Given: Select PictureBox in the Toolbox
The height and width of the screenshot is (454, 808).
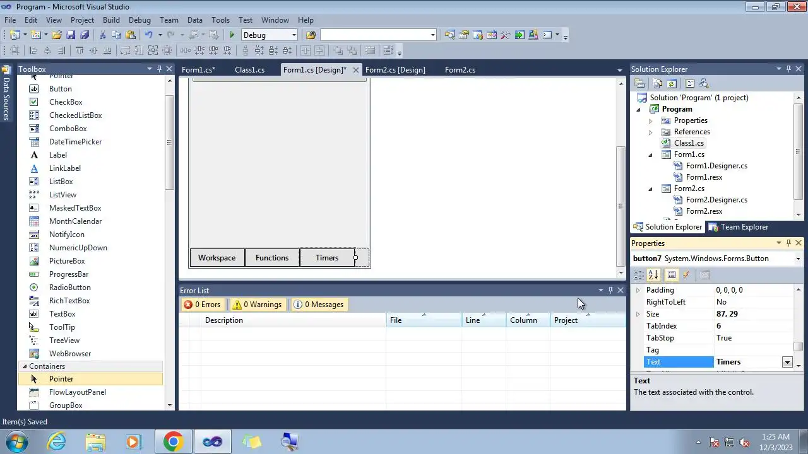Looking at the screenshot, I should tap(67, 261).
